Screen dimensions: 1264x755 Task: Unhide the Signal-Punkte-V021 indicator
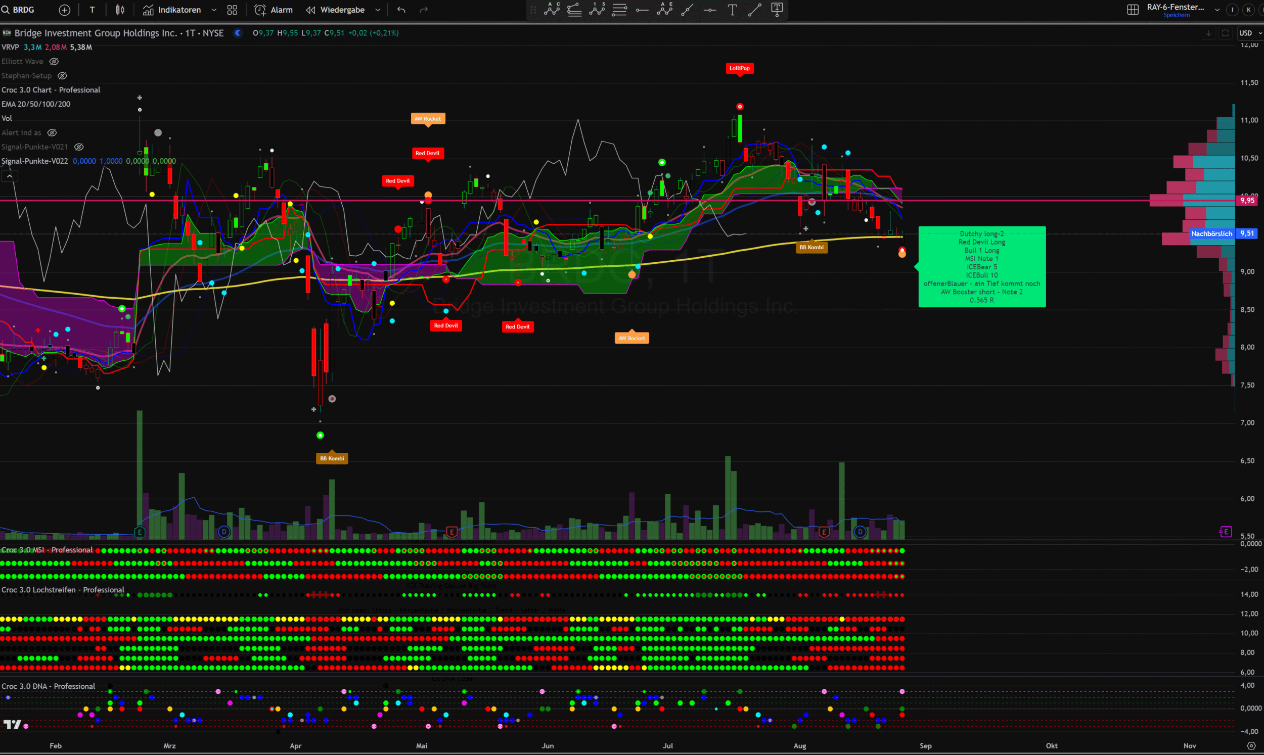[79, 147]
